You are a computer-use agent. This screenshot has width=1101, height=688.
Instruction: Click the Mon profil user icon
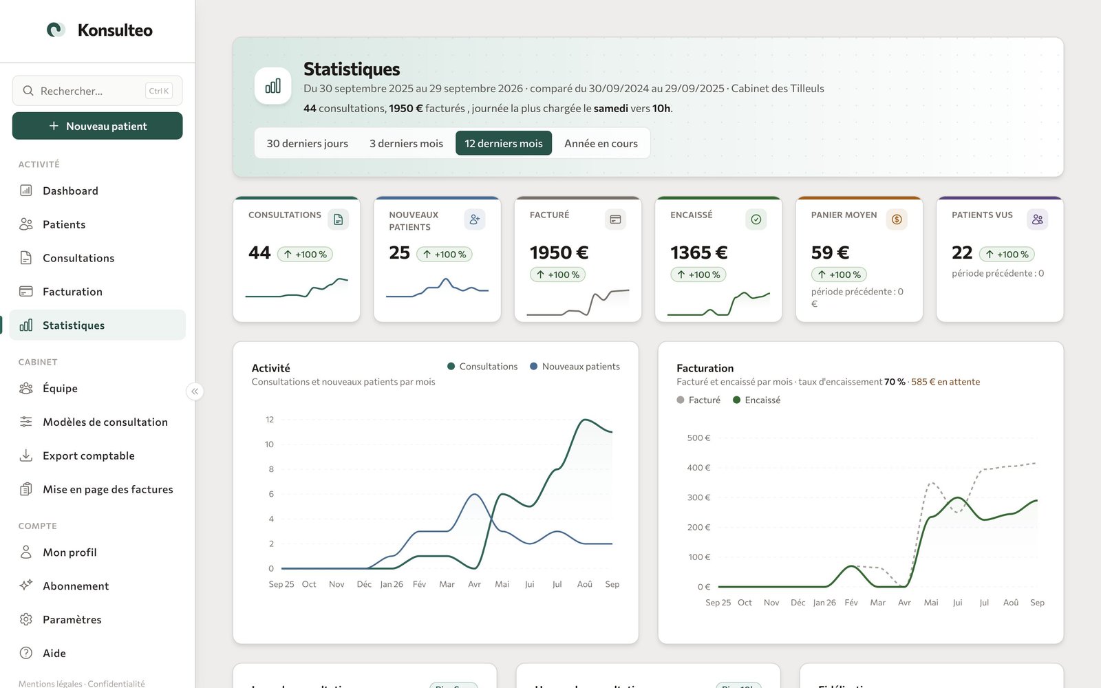click(26, 552)
